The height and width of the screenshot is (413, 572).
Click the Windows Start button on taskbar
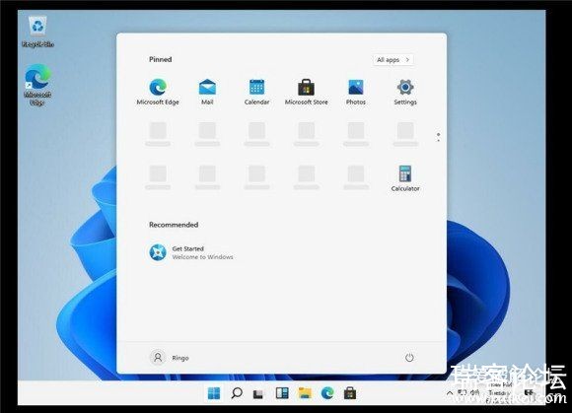click(x=214, y=393)
